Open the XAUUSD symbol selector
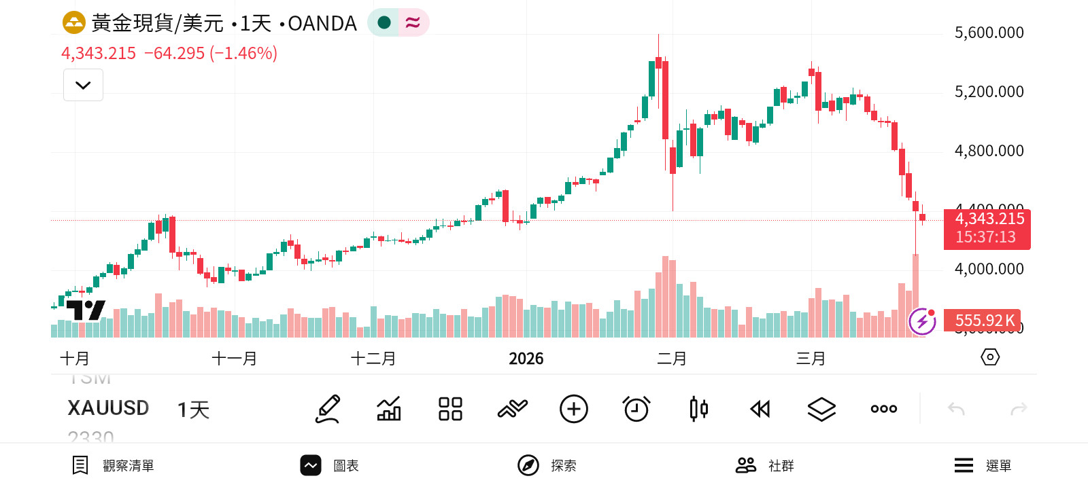The height and width of the screenshot is (489, 1088). coord(108,408)
